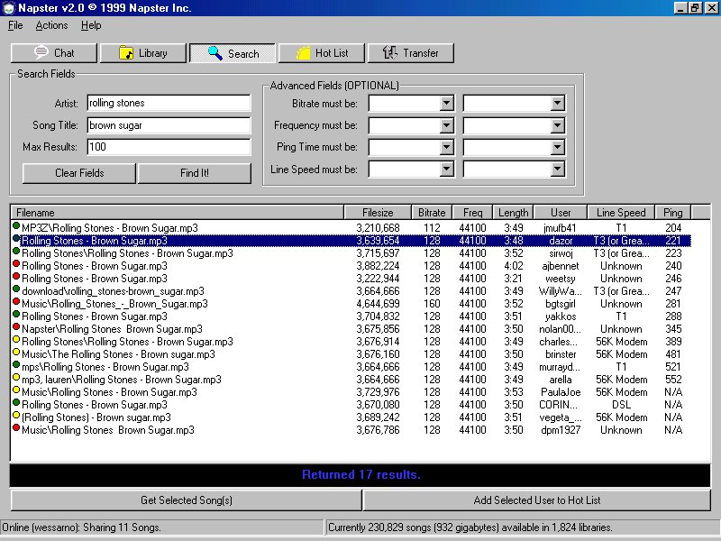
Task: Open the File menu
Action: 15,25
